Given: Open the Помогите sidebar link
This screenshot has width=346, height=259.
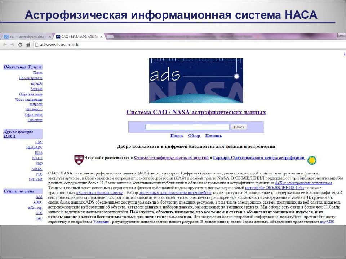Looking at the screenshot, I should pos(35,120).
